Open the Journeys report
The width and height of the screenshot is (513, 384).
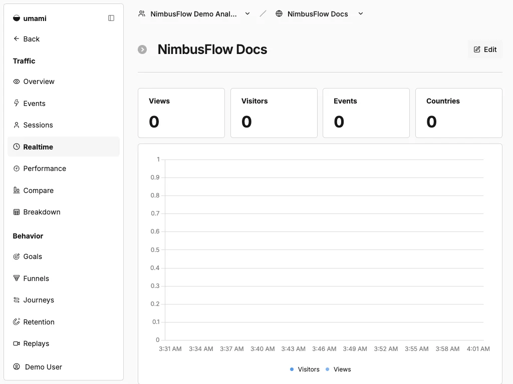pyautogui.click(x=64, y=300)
